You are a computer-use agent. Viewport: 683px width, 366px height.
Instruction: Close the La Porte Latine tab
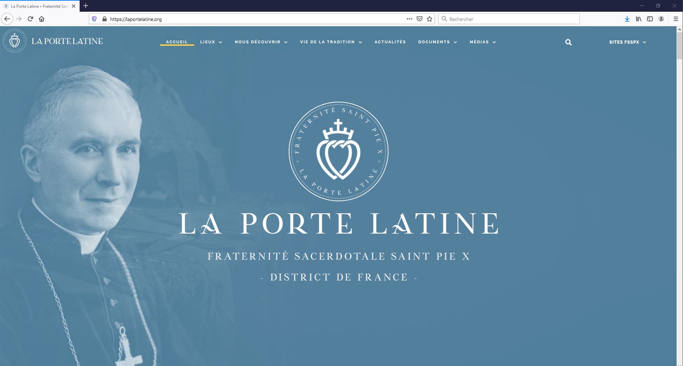[x=74, y=6]
